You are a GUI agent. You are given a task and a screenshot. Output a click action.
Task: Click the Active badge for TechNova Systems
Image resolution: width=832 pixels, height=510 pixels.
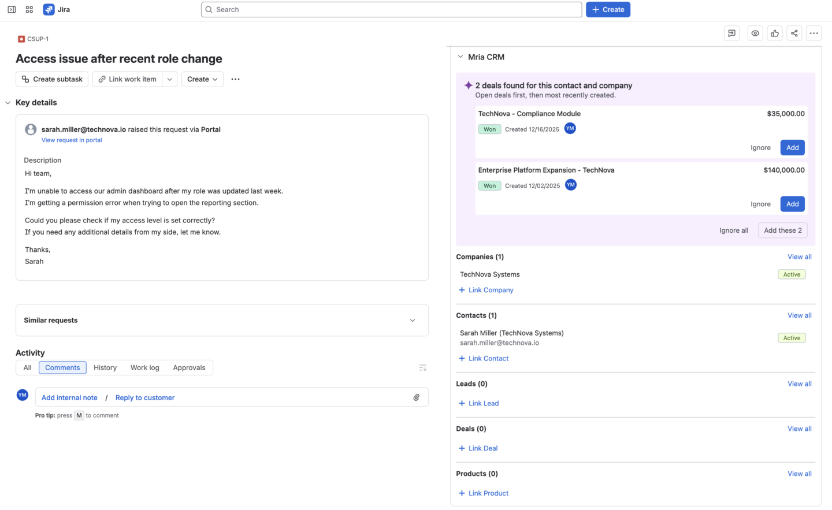tap(792, 275)
